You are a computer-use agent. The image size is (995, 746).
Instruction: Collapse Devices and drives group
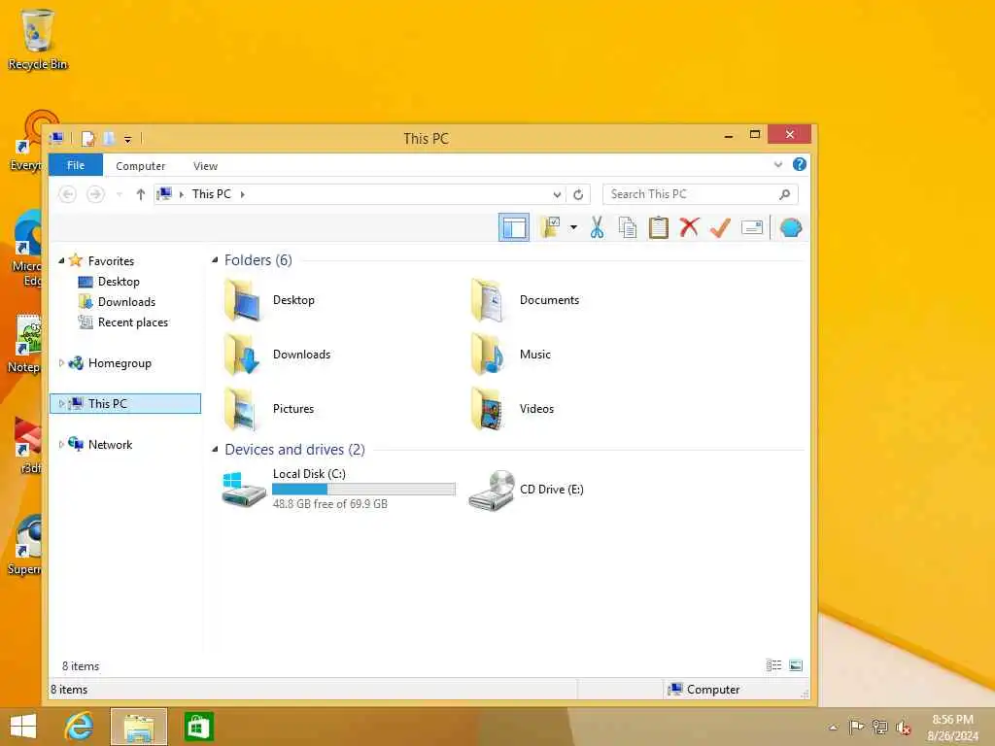coord(215,449)
